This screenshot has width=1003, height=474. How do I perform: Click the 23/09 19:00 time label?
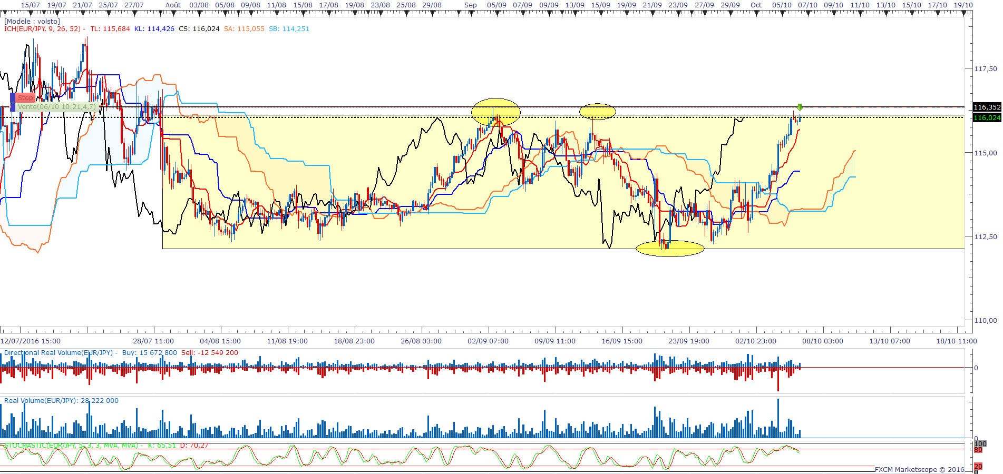coord(689,341)
